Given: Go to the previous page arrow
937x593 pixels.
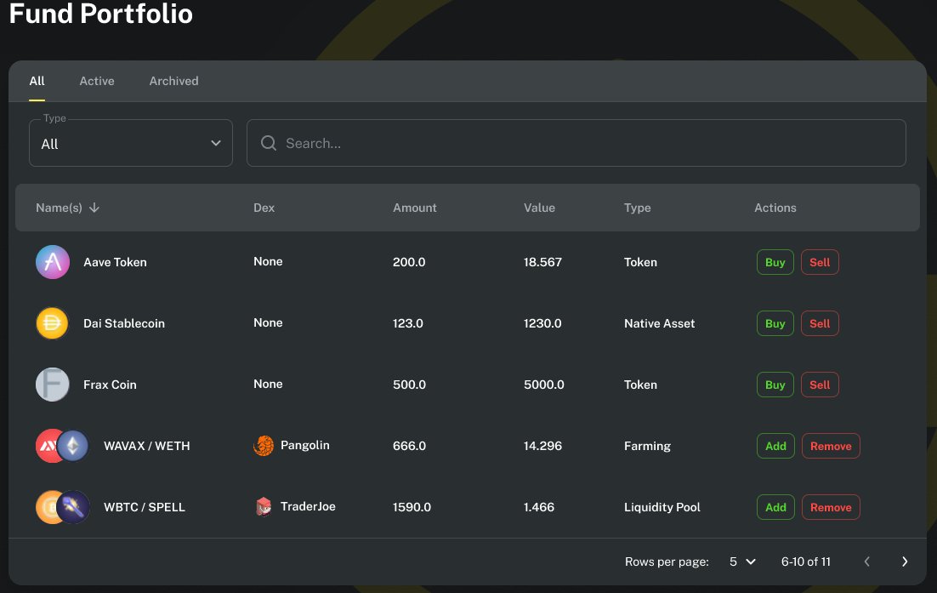Looking at the screenshot, I should pyautogui.click(x=867, y=562).
